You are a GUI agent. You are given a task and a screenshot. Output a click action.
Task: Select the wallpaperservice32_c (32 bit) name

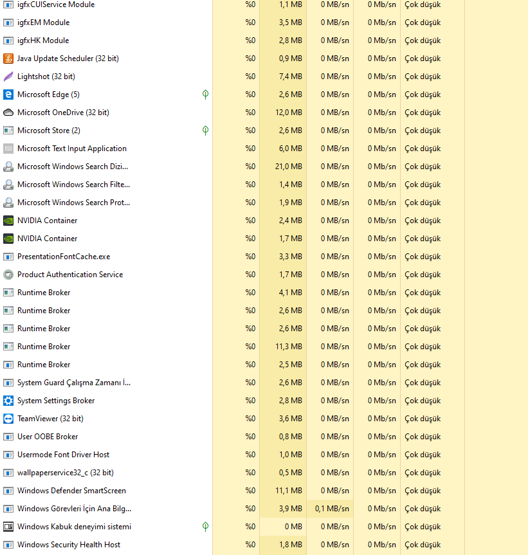(66, 473)
